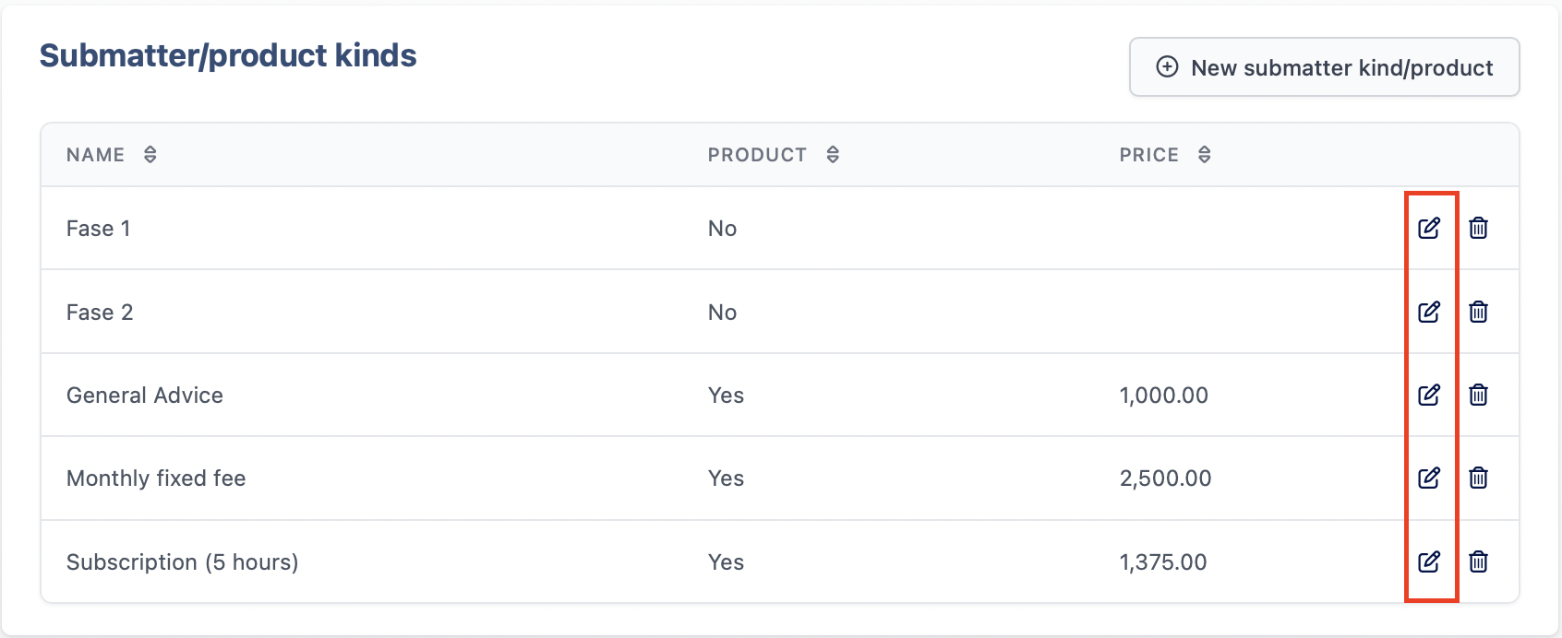Edit Subscription (5 hours) entry
The image size is (1562, 638).
click(1429, 561)
